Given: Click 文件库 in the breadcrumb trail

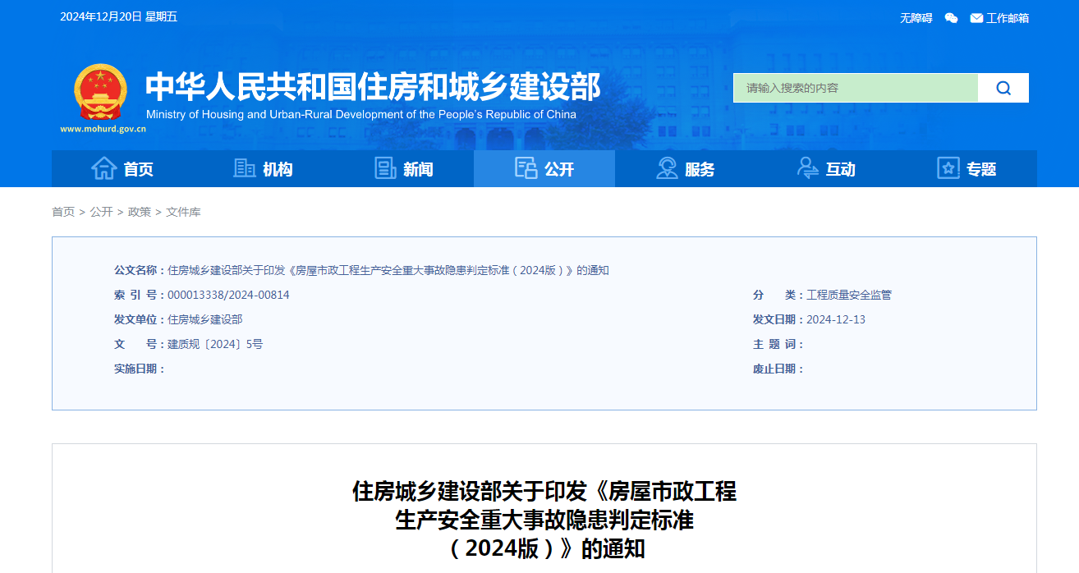Looking at the screenshot, I should [x=183, y=212].
